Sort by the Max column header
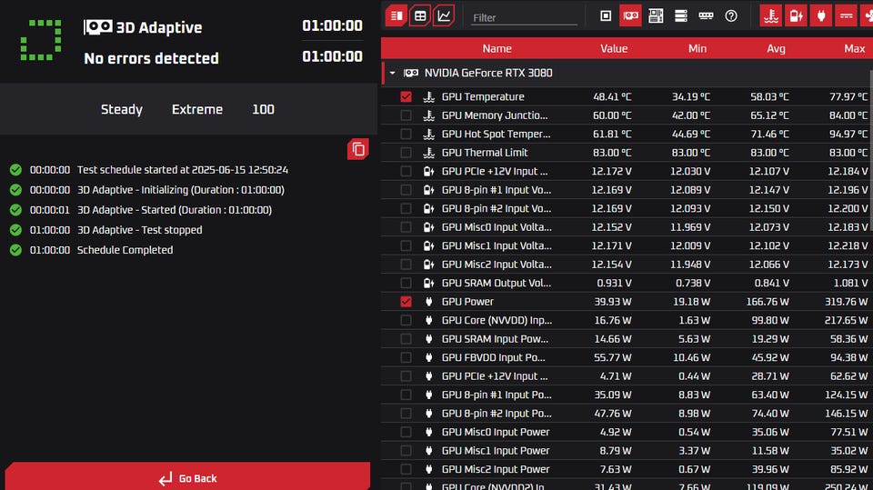This screenshot has height=490, width=873. tap(855, 48)
